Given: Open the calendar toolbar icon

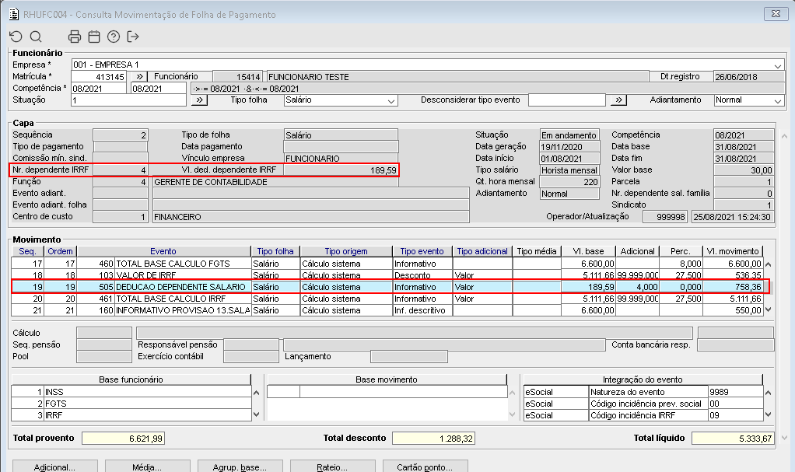Looking at the screenshot, I should point(94,37).
